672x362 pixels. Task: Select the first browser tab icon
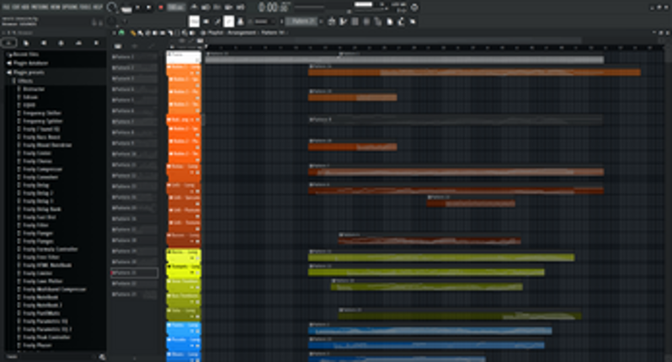(8, 43)
